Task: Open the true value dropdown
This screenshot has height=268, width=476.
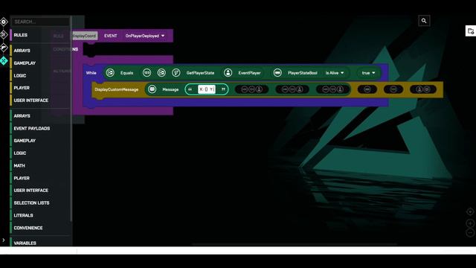Action: coord(368,73)
